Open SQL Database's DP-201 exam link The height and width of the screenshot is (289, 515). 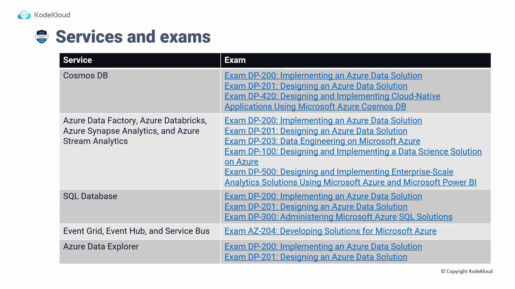coord(316,207)
